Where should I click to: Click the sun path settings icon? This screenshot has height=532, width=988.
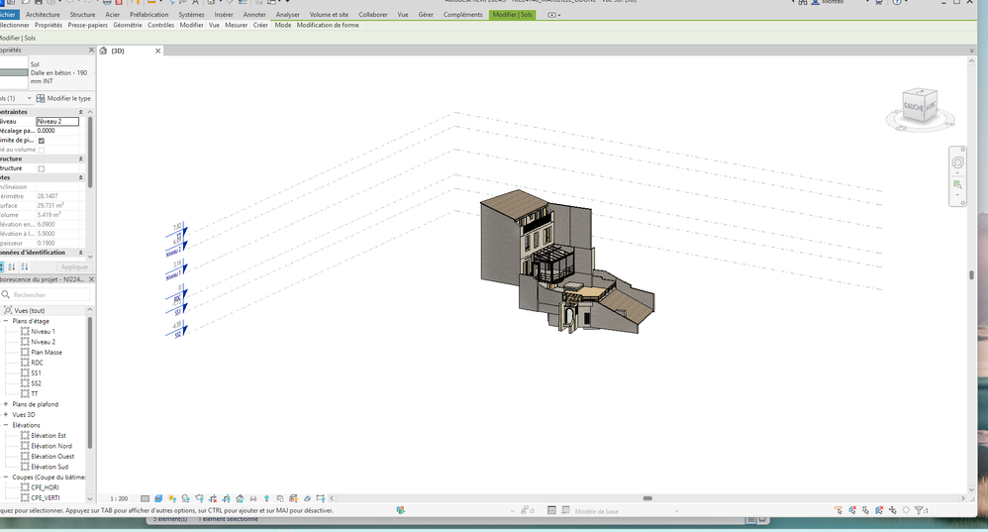click(x=172, y=498)
